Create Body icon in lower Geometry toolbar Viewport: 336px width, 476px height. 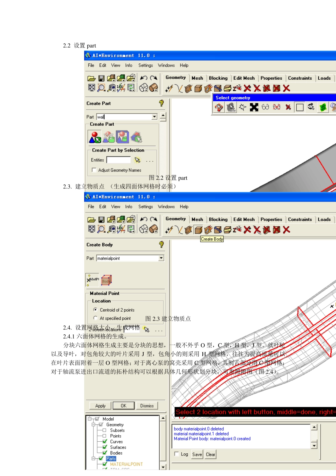click(198, 229)
